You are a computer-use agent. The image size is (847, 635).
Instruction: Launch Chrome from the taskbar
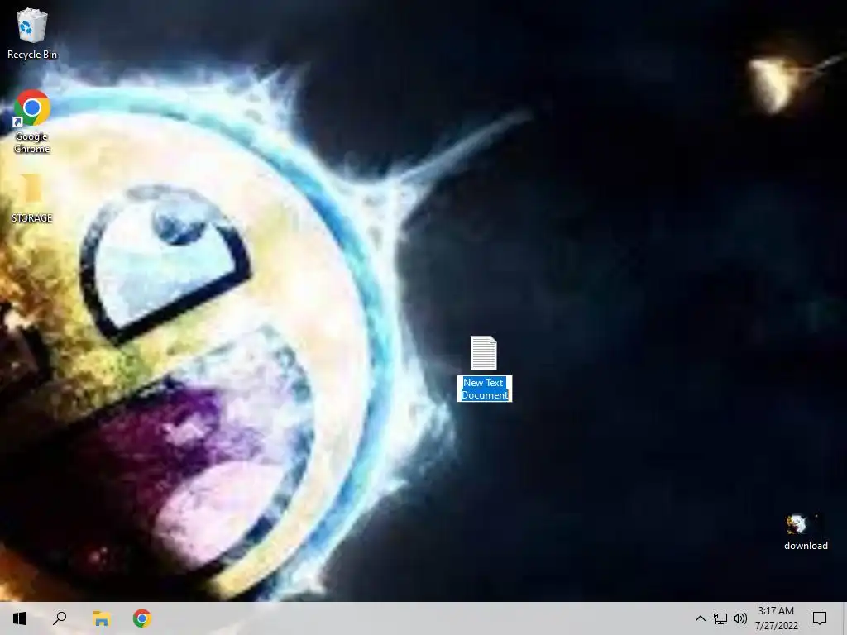(x=142, y=618)
